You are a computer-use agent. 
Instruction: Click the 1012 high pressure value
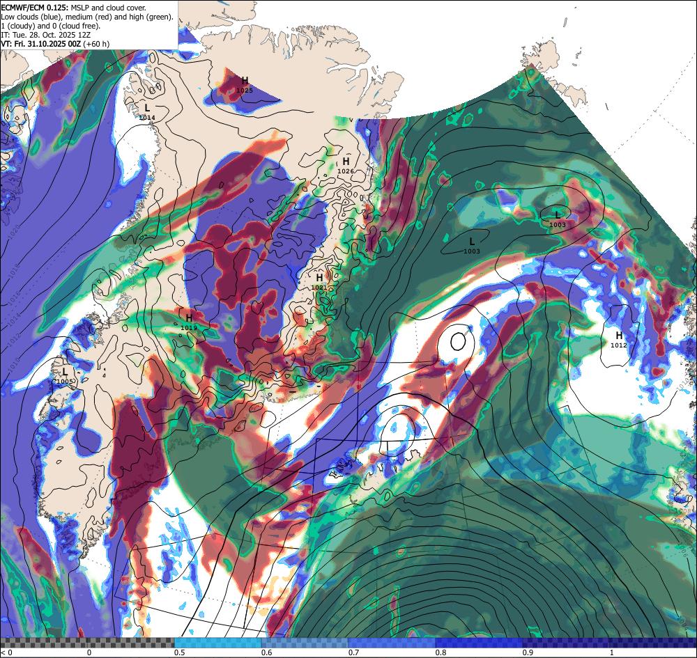(x=619, y=345)
